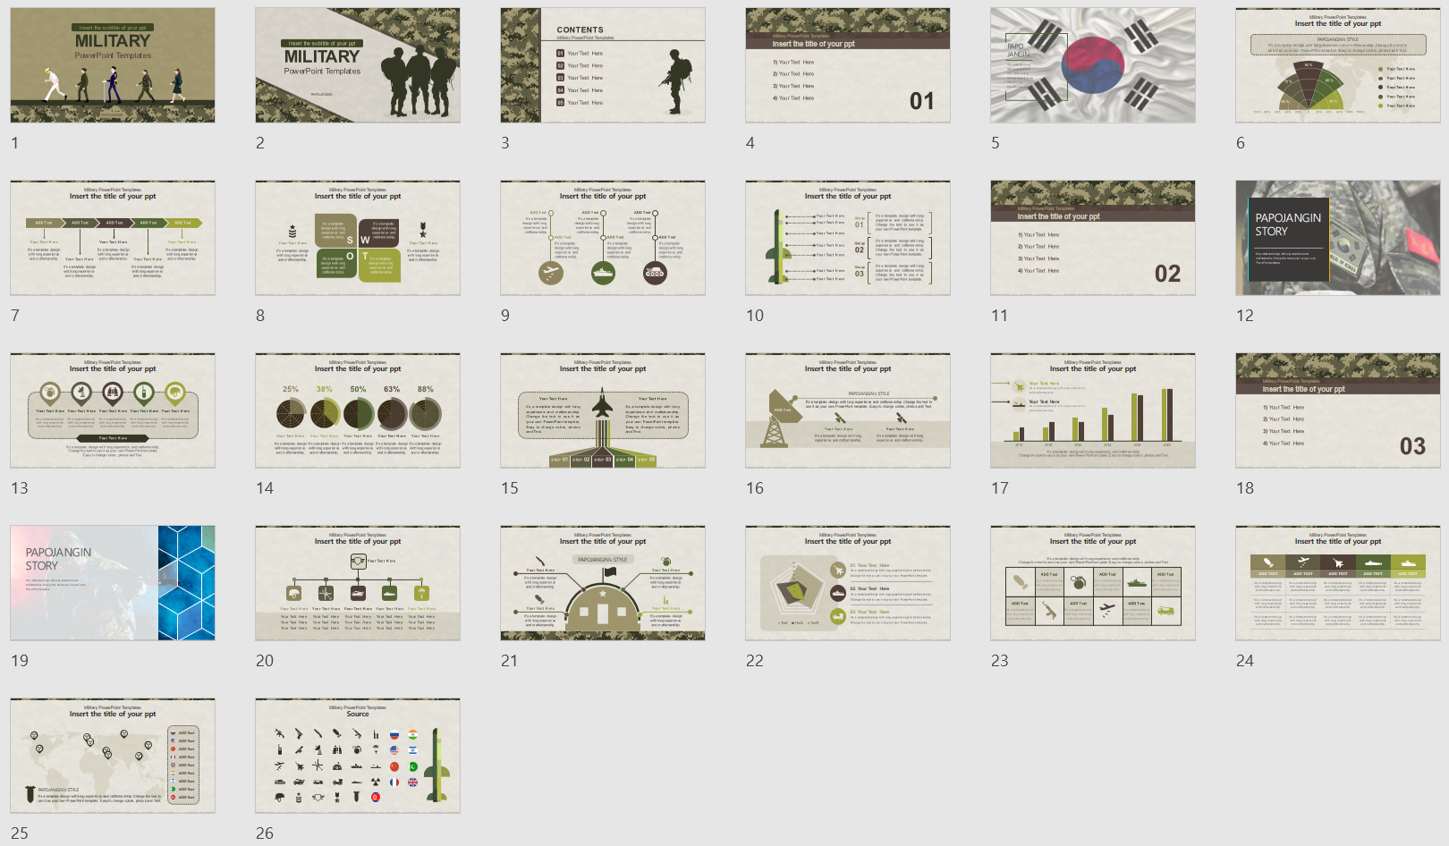Choose slide 26, the Source icons slide
This screenshot has width=1449, height=846.
[x=358, y=756]
